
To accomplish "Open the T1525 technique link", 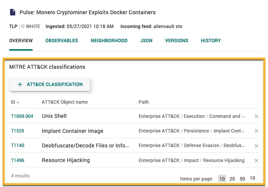I will [x=17, y=131].
